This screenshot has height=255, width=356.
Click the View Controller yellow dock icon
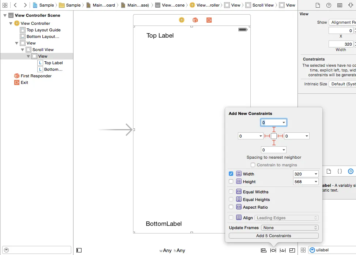[182, 20]
